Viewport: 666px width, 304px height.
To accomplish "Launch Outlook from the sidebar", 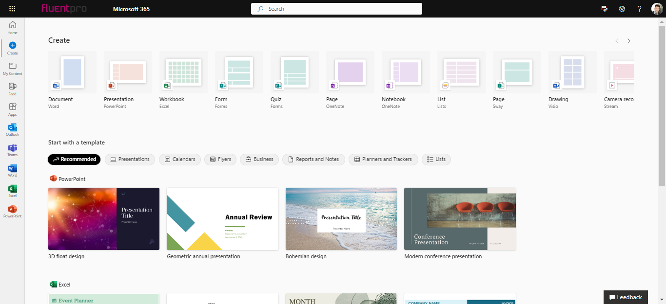I will click(13, 130).
